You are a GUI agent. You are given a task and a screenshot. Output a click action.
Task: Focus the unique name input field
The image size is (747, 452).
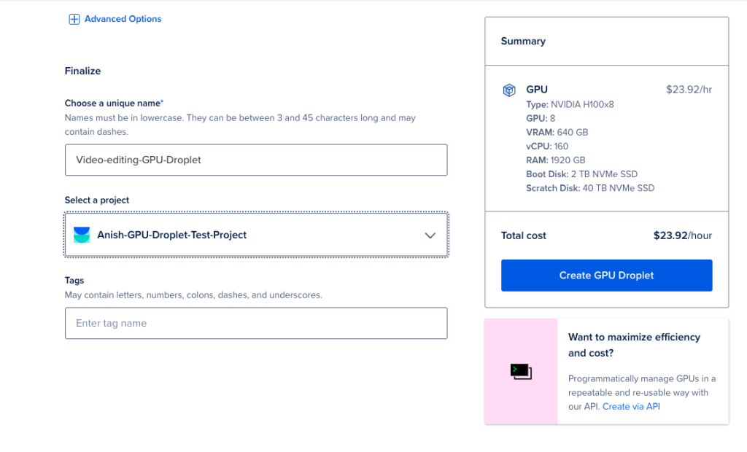click(256, 160)
